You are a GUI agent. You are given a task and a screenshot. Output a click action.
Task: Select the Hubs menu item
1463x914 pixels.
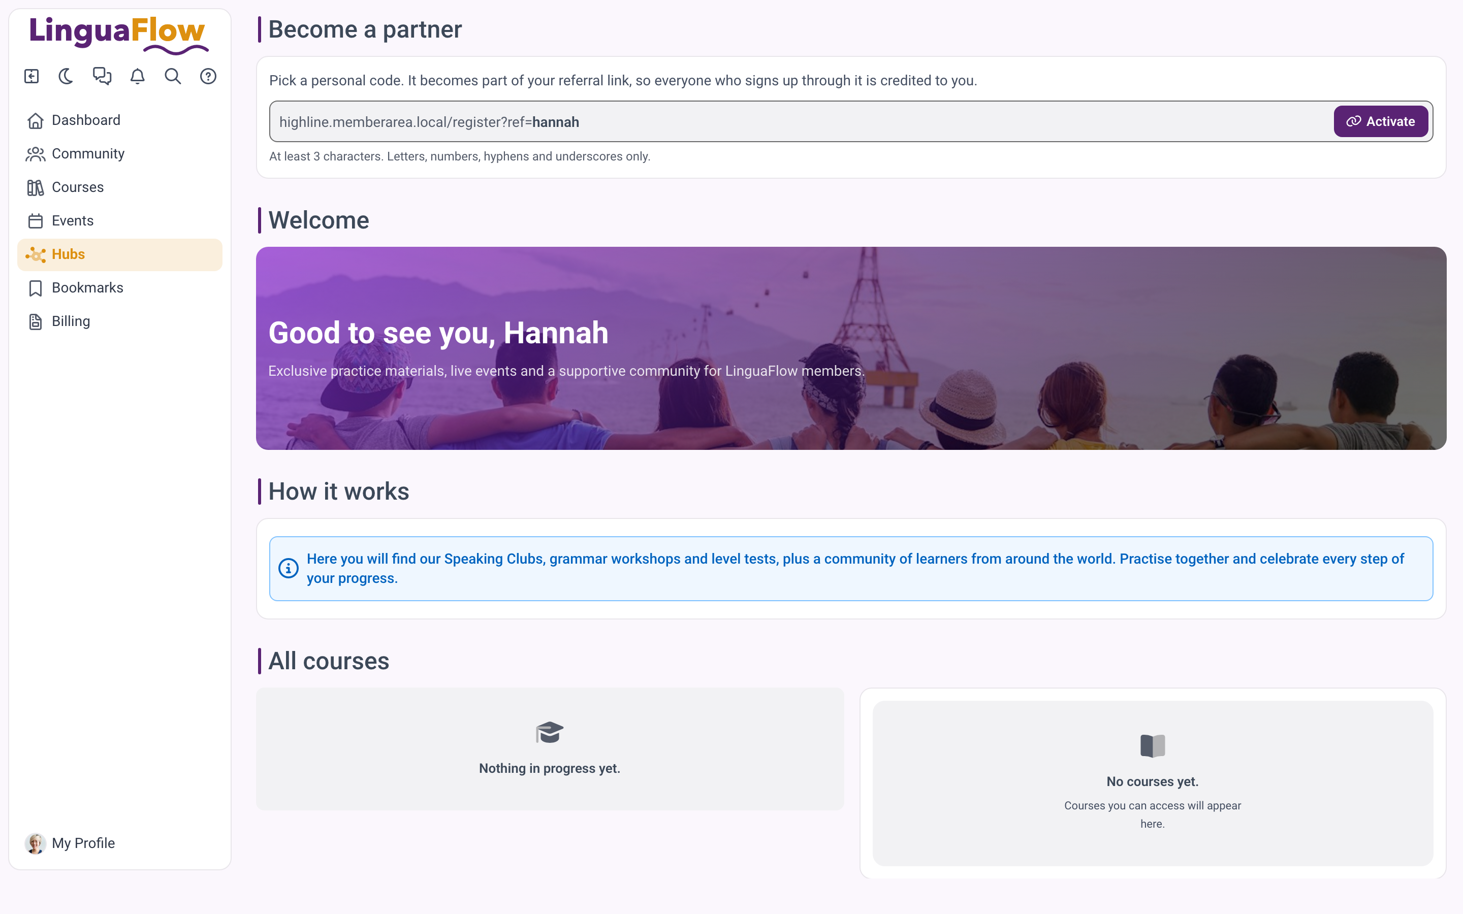click(x=120, y=254)
